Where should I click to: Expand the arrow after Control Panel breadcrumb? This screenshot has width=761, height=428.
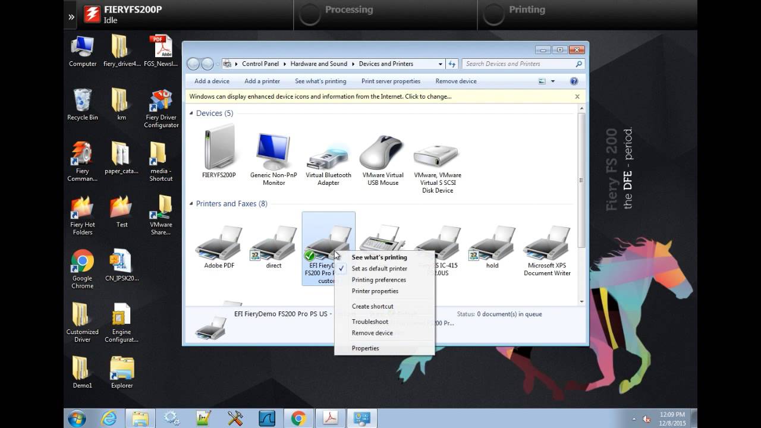(285, 64)
